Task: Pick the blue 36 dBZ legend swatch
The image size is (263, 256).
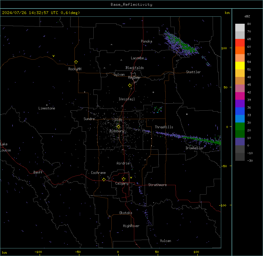Action: coord(240,111)
